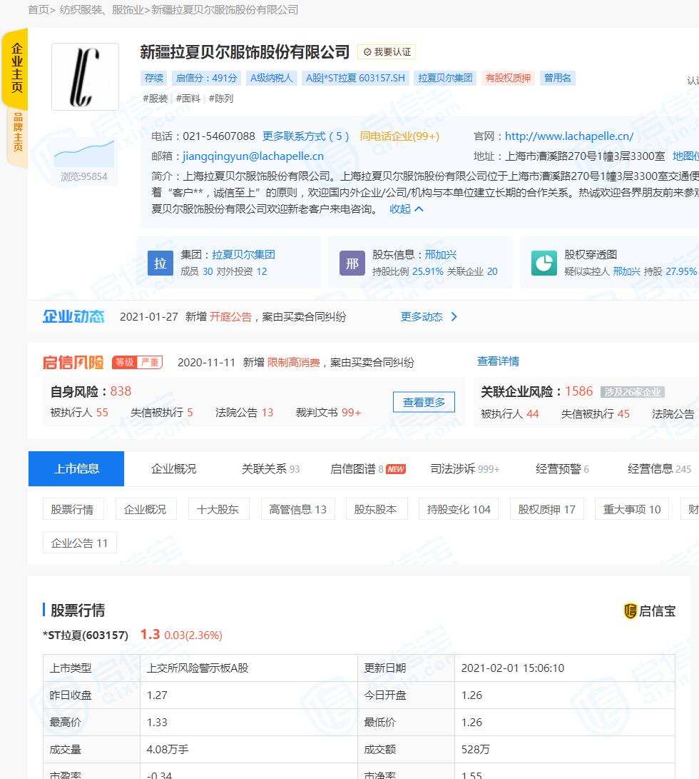Screen dimensions: 699x779
Task: Click the purple 邢 shareholder icon
Action: [x=352, y=263]
